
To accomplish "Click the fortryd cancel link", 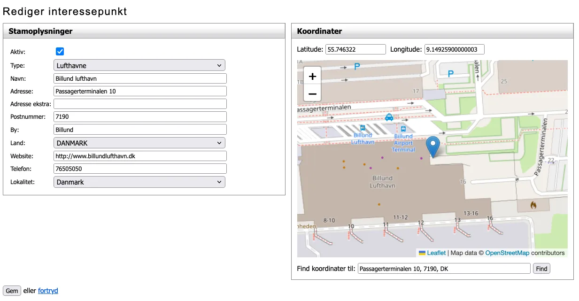I will click(x=48, y=291).
